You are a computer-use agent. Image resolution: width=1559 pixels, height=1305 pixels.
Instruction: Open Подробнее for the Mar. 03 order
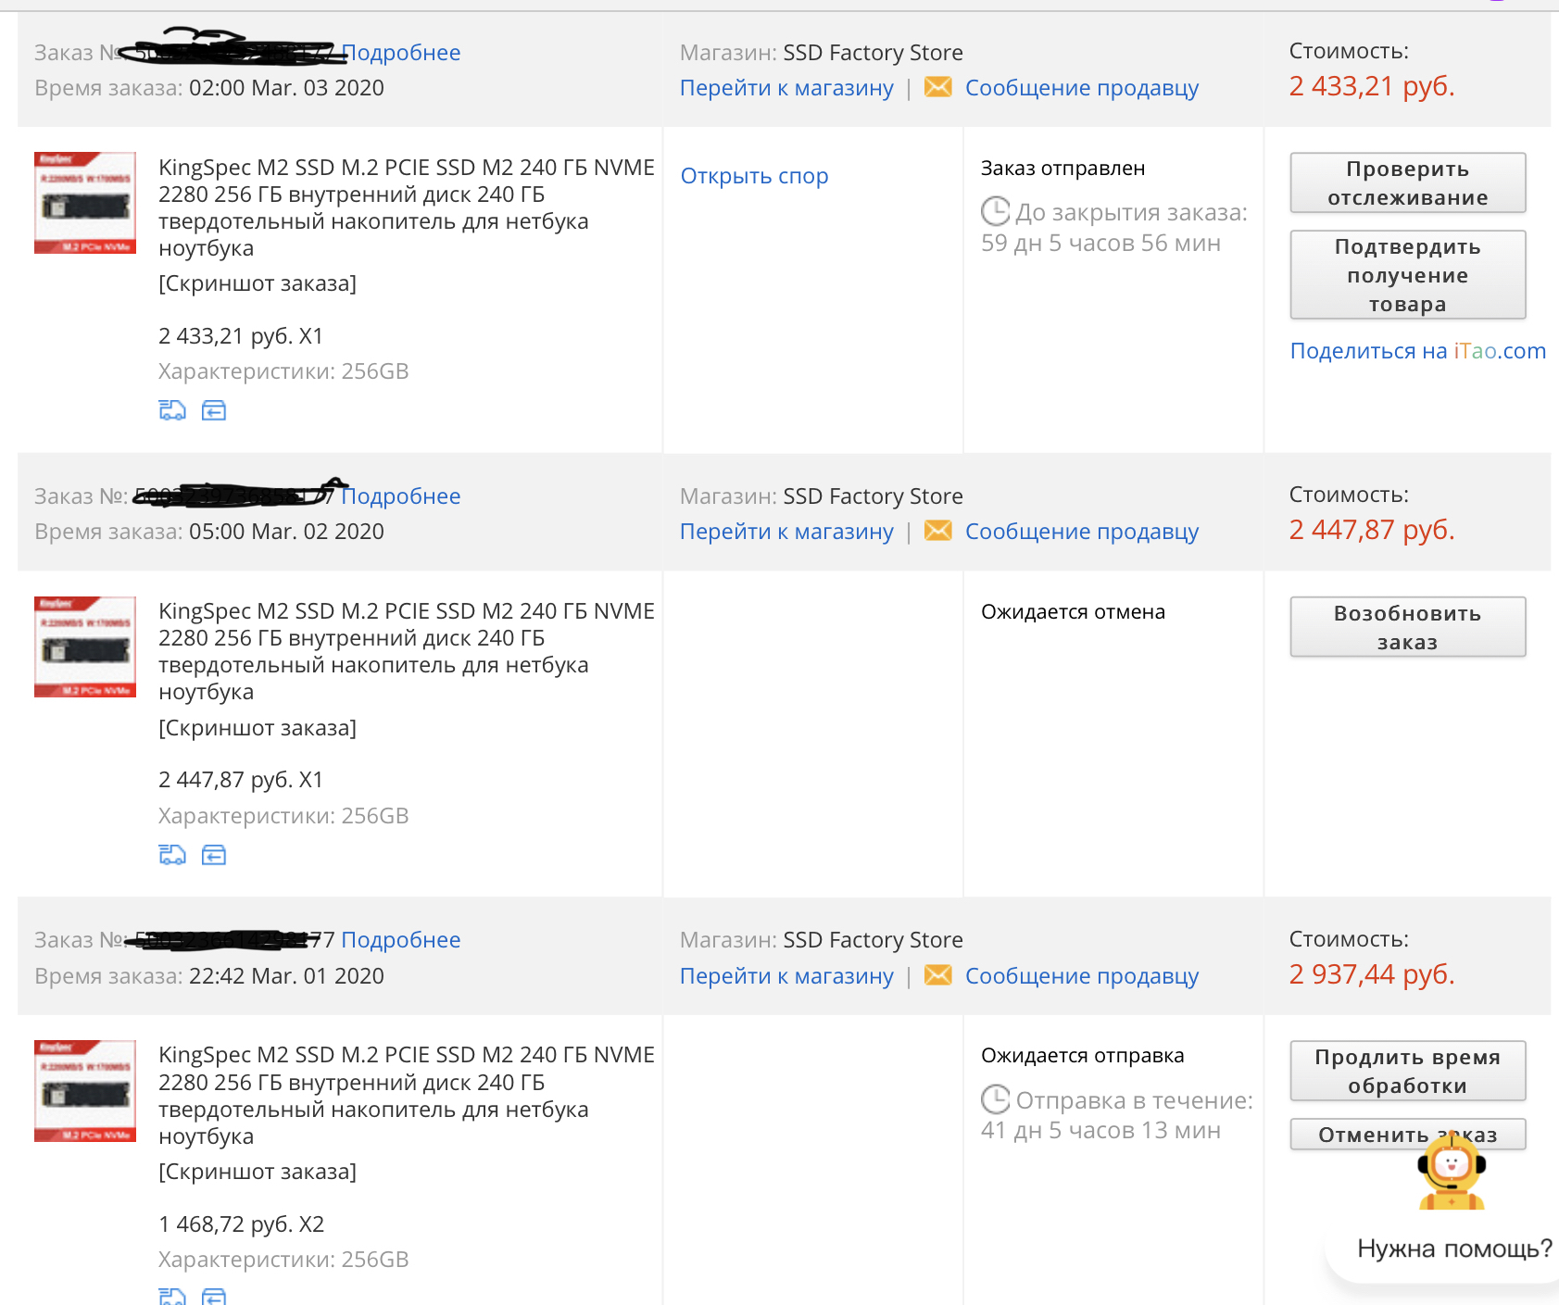[x=401, y=53]
